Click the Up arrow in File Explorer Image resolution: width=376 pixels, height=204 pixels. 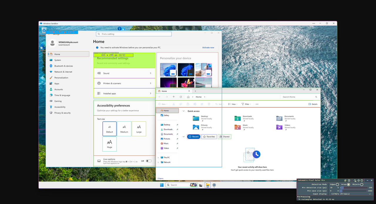coord(174,97)
